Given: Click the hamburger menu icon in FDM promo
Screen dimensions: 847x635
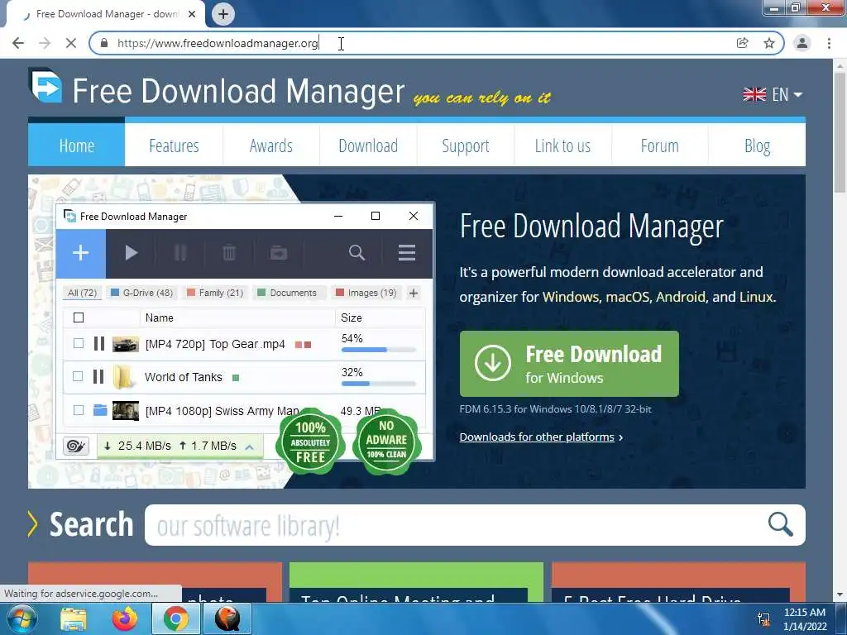Looking at the screenshot, I should [x=407, y=253].
